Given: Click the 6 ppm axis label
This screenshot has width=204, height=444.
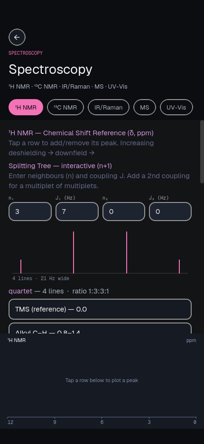Looking at the screenshot, I should click(102, 422).
